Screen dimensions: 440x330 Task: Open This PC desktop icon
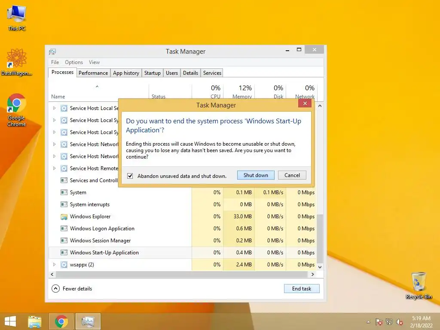[17, 18]
